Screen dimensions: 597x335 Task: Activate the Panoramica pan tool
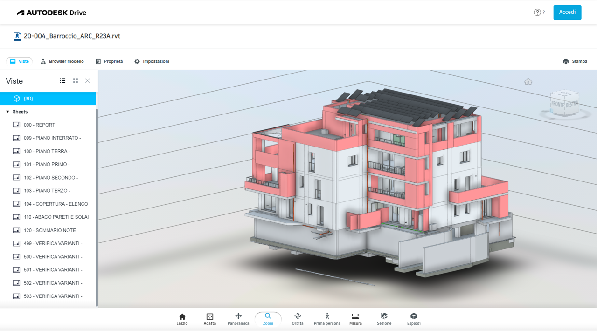[x=238, y=319]
